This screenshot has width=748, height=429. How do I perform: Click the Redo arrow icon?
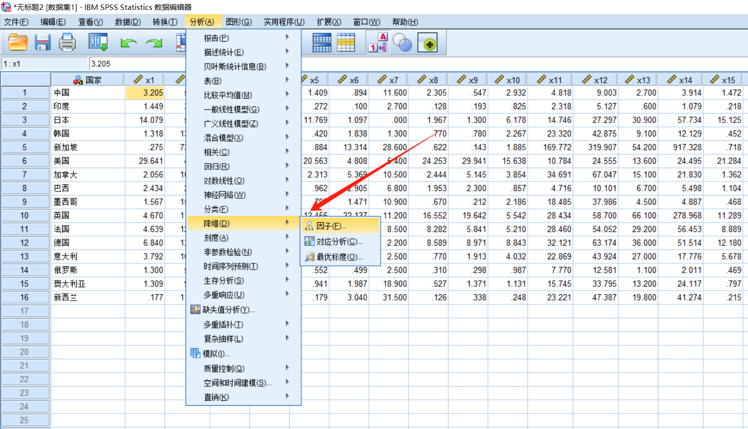[154, 43]
